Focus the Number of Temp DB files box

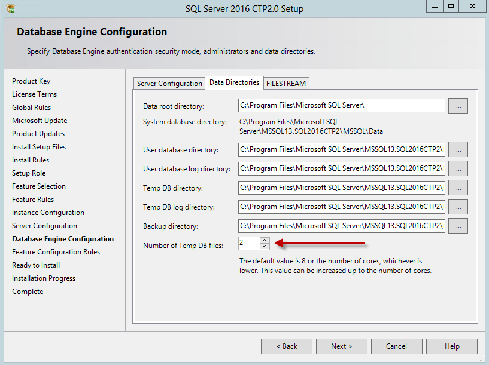click(248, 243)
